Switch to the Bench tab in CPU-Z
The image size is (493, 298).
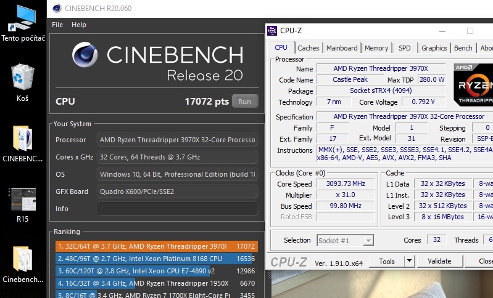point(463,48)
